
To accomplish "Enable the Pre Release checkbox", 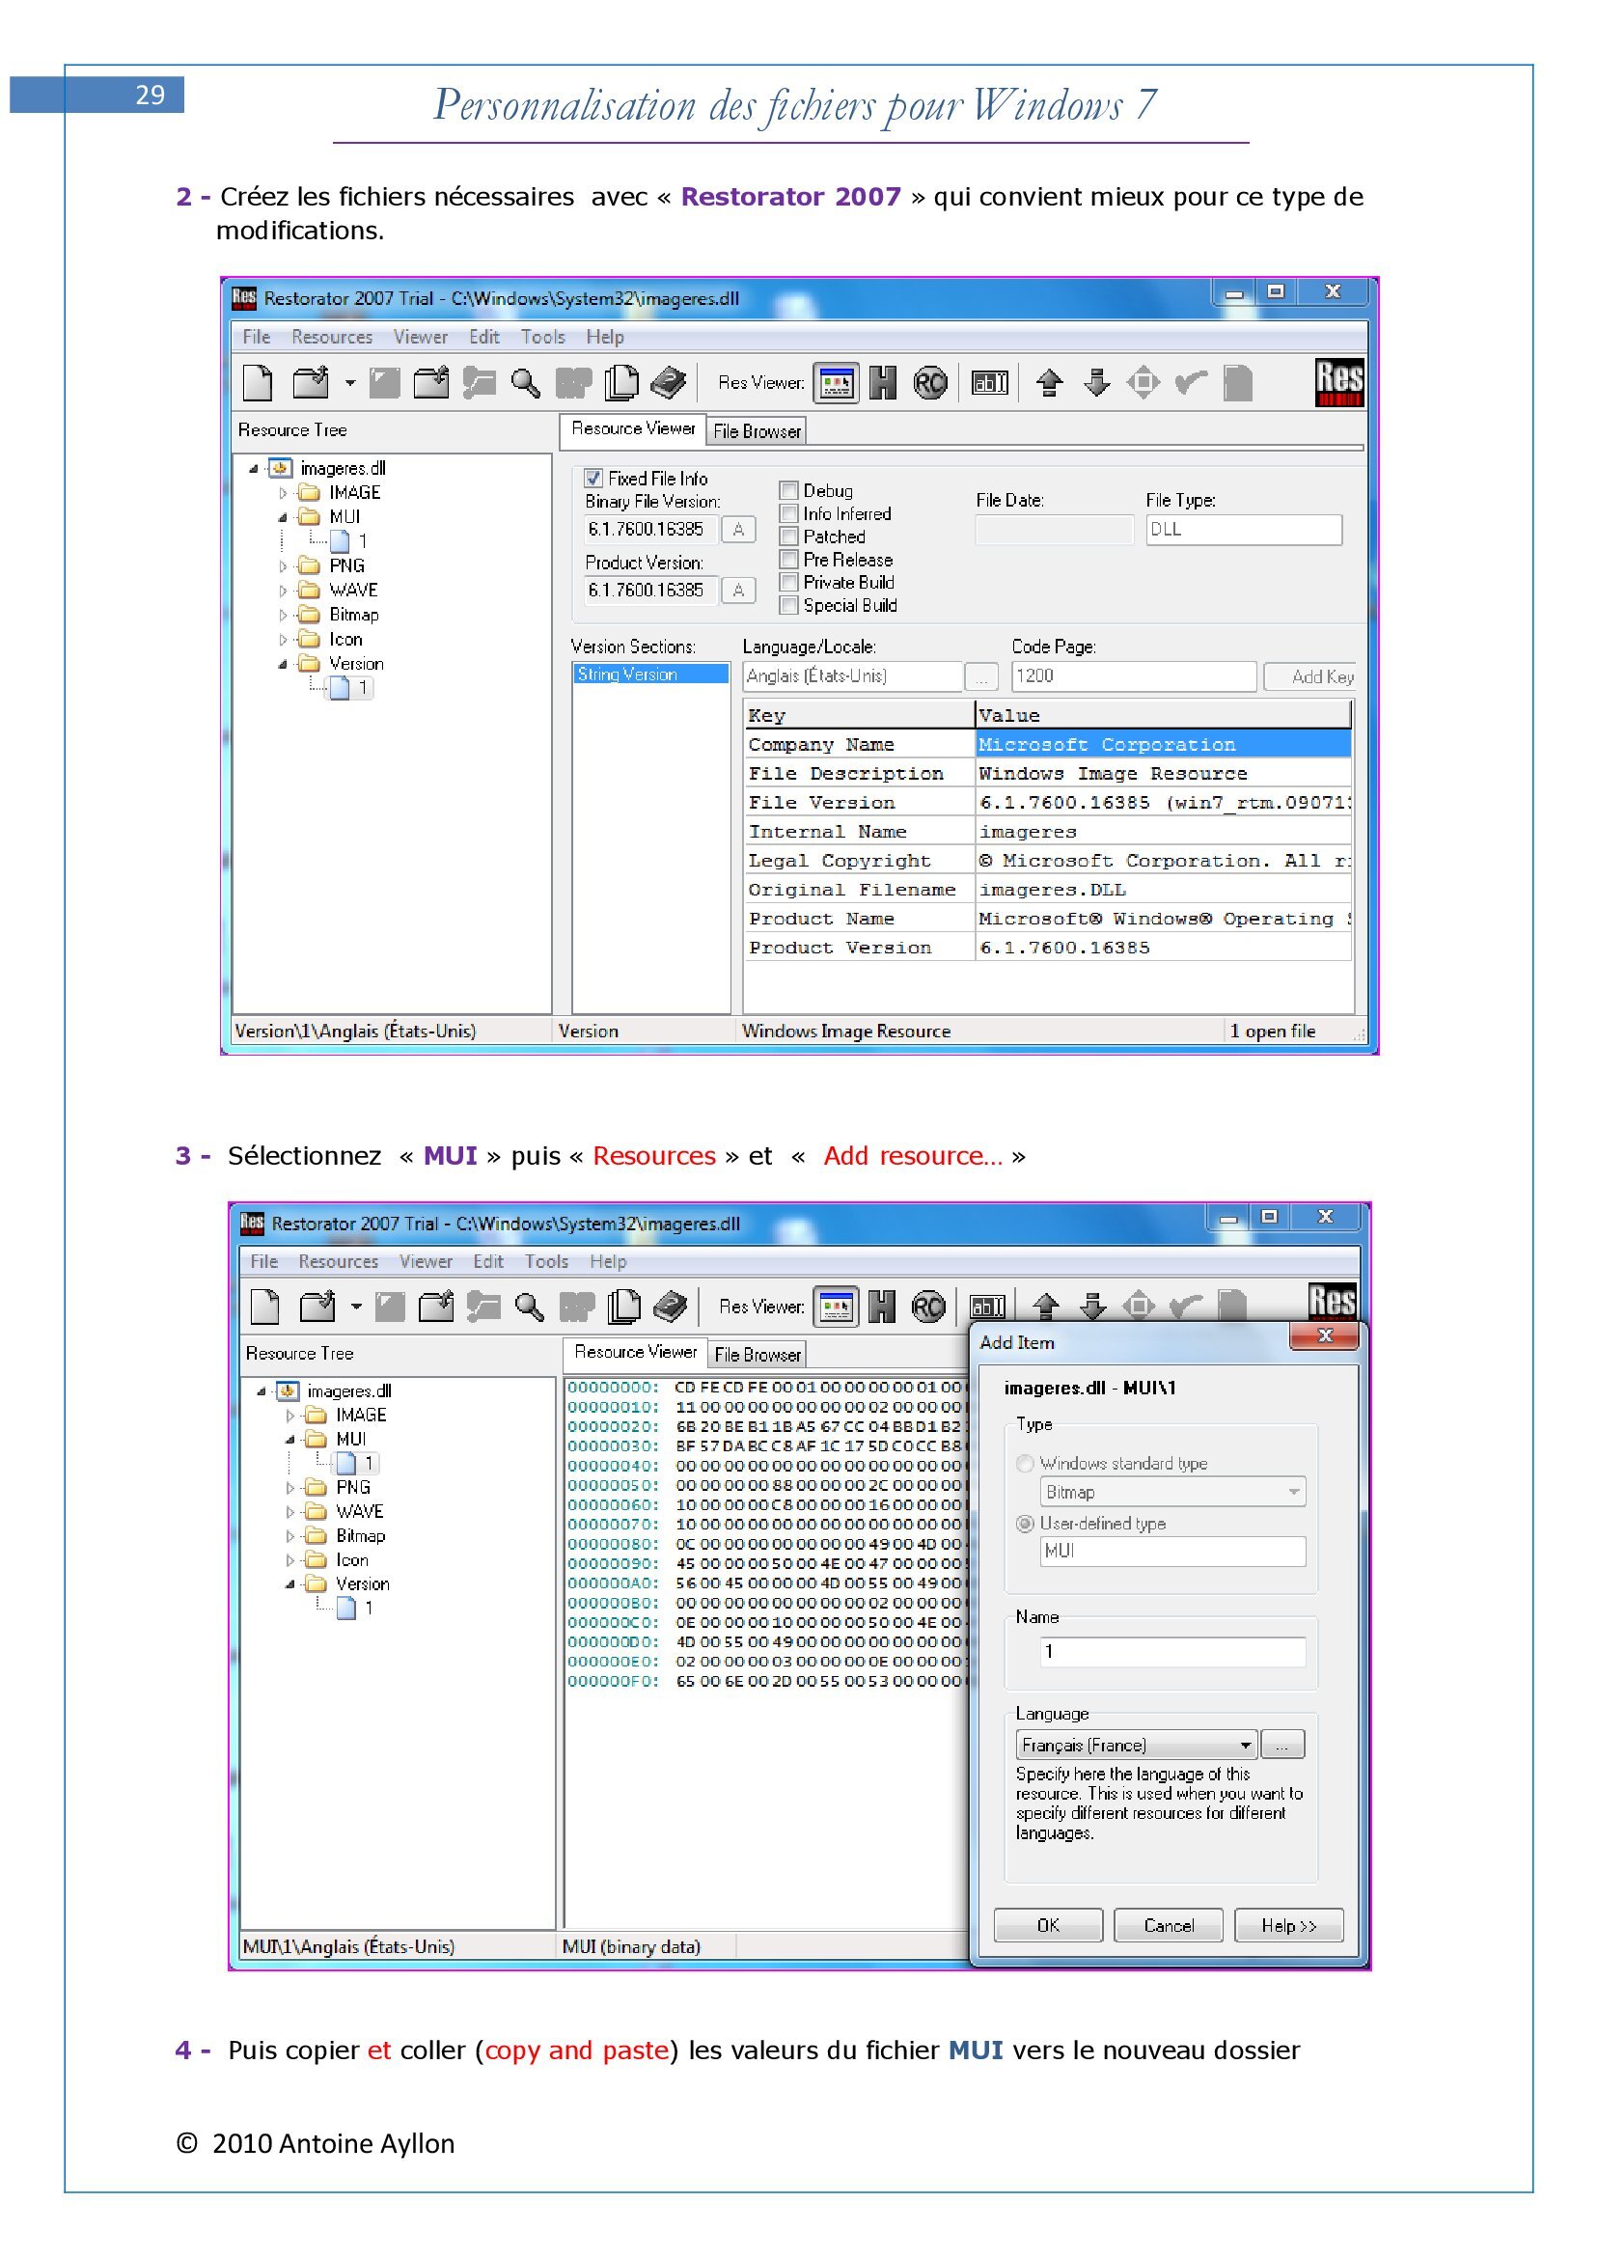I will (x=788, y=559).
